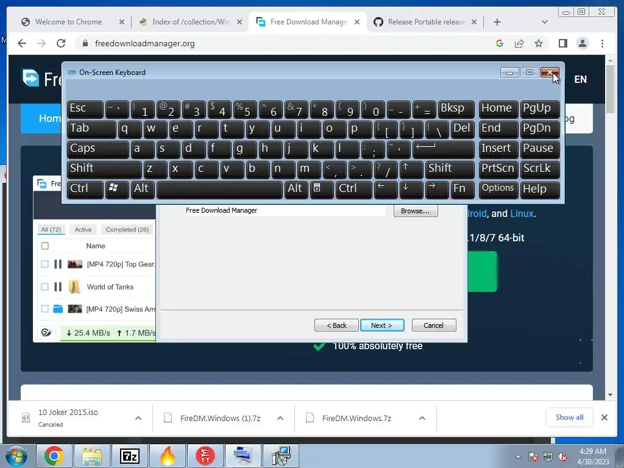This screenshot has width=624, height=468.
Task: Click the right arrow key on keyboard
Action: pyautogui.click(x=436, y=189)
